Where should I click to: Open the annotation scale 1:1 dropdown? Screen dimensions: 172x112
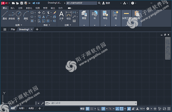pos(142,109)
